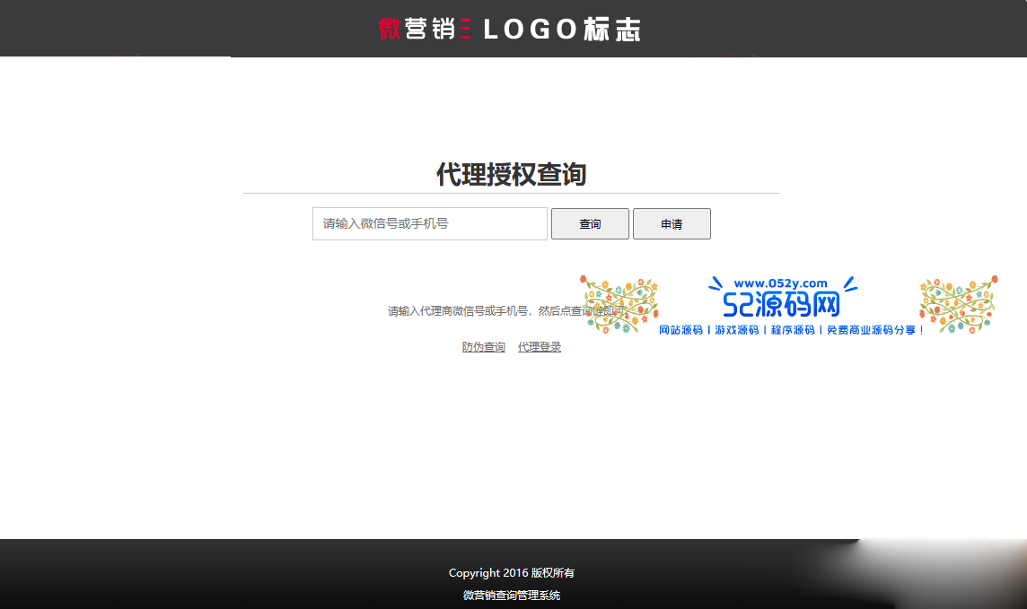Click 免费商业源码分享 text in watermark
The height and width of the screenshot is (609, 1027).
pyautogui.click(x=874, y=330)
